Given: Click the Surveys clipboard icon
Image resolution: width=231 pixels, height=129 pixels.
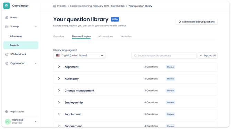Looking at the screenshot, I should [7, 26].
